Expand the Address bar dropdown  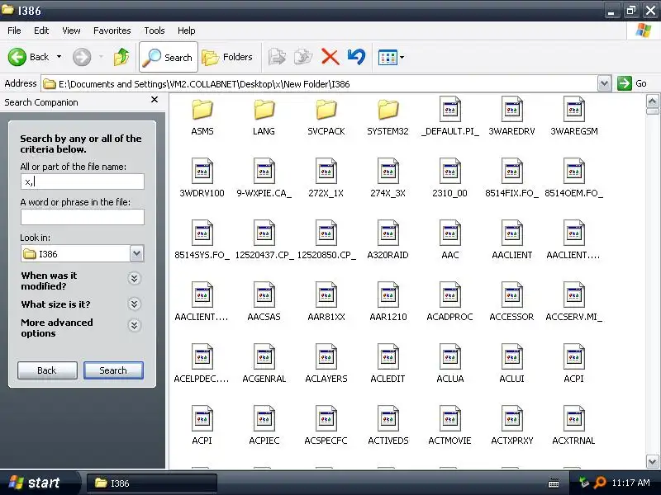click(604, 84)
